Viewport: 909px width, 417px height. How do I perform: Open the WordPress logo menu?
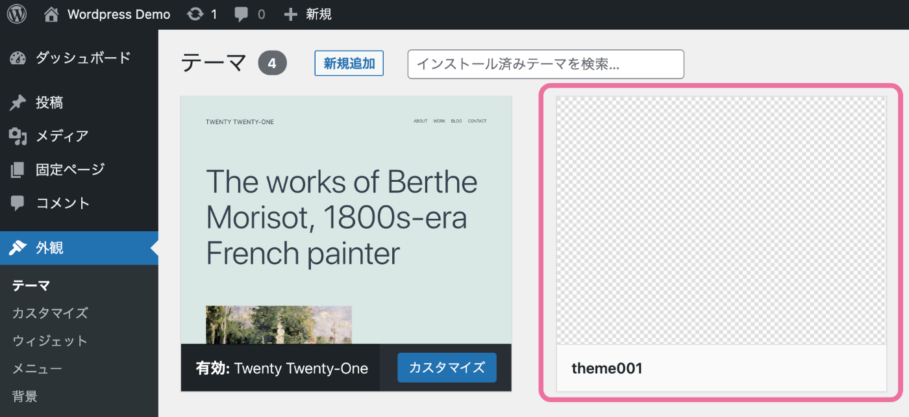coord(16,14)
